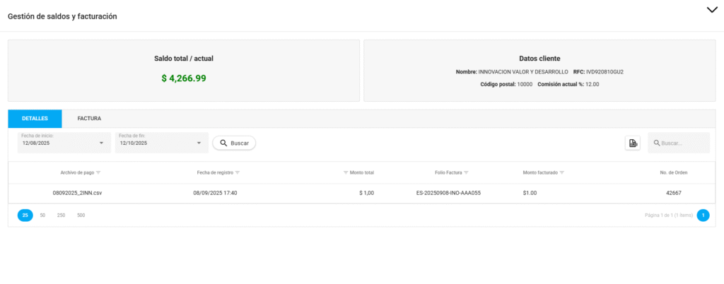Viewport: 724px width, 284px height.
Task: Click invoice folio ES-20250908-INO-AAA055
Action: (448, 193)
